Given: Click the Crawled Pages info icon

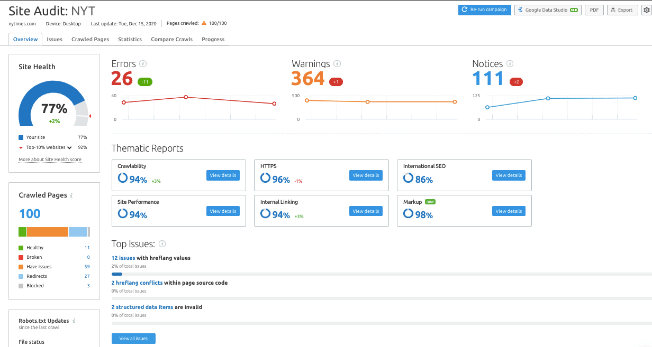Looking at the screenshot, I should pos(71,195).
